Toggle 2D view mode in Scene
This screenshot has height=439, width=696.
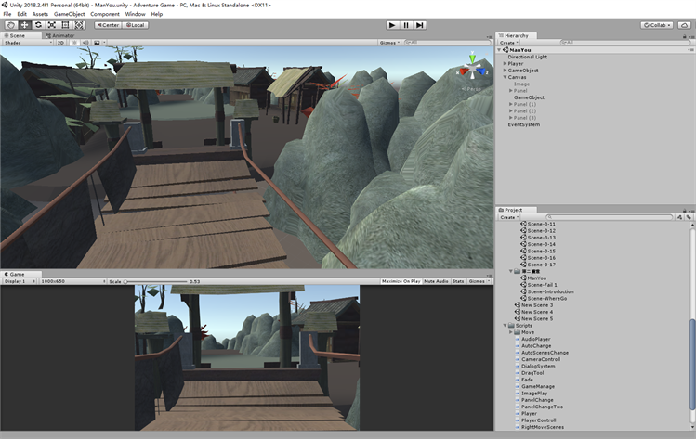[61, 42]
